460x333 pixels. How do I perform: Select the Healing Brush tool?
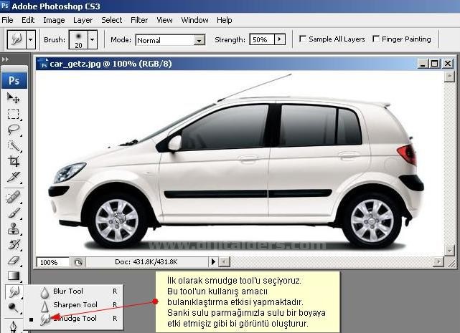click(14, 197)
